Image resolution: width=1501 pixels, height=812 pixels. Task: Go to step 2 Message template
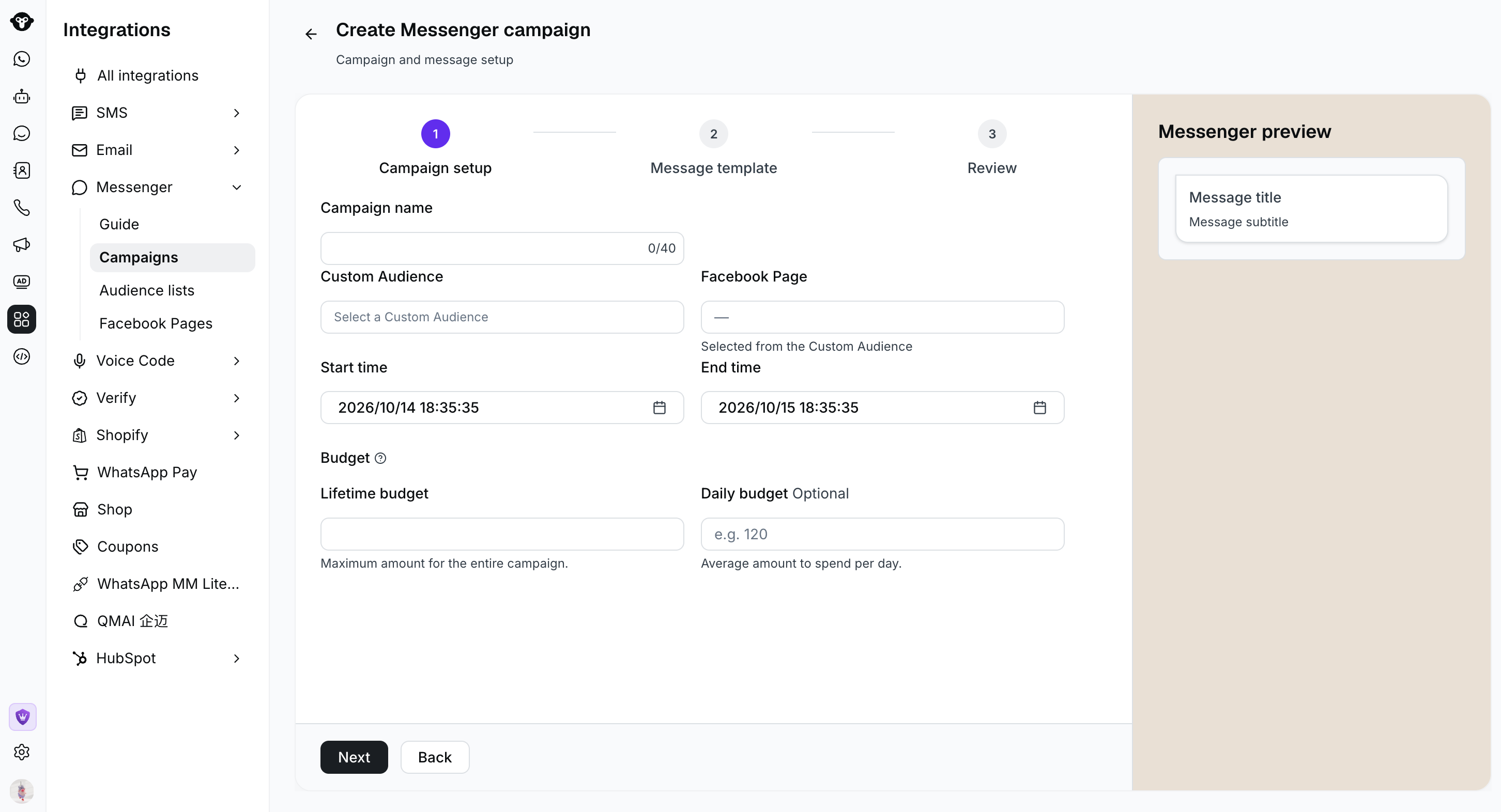pos(713,148)
